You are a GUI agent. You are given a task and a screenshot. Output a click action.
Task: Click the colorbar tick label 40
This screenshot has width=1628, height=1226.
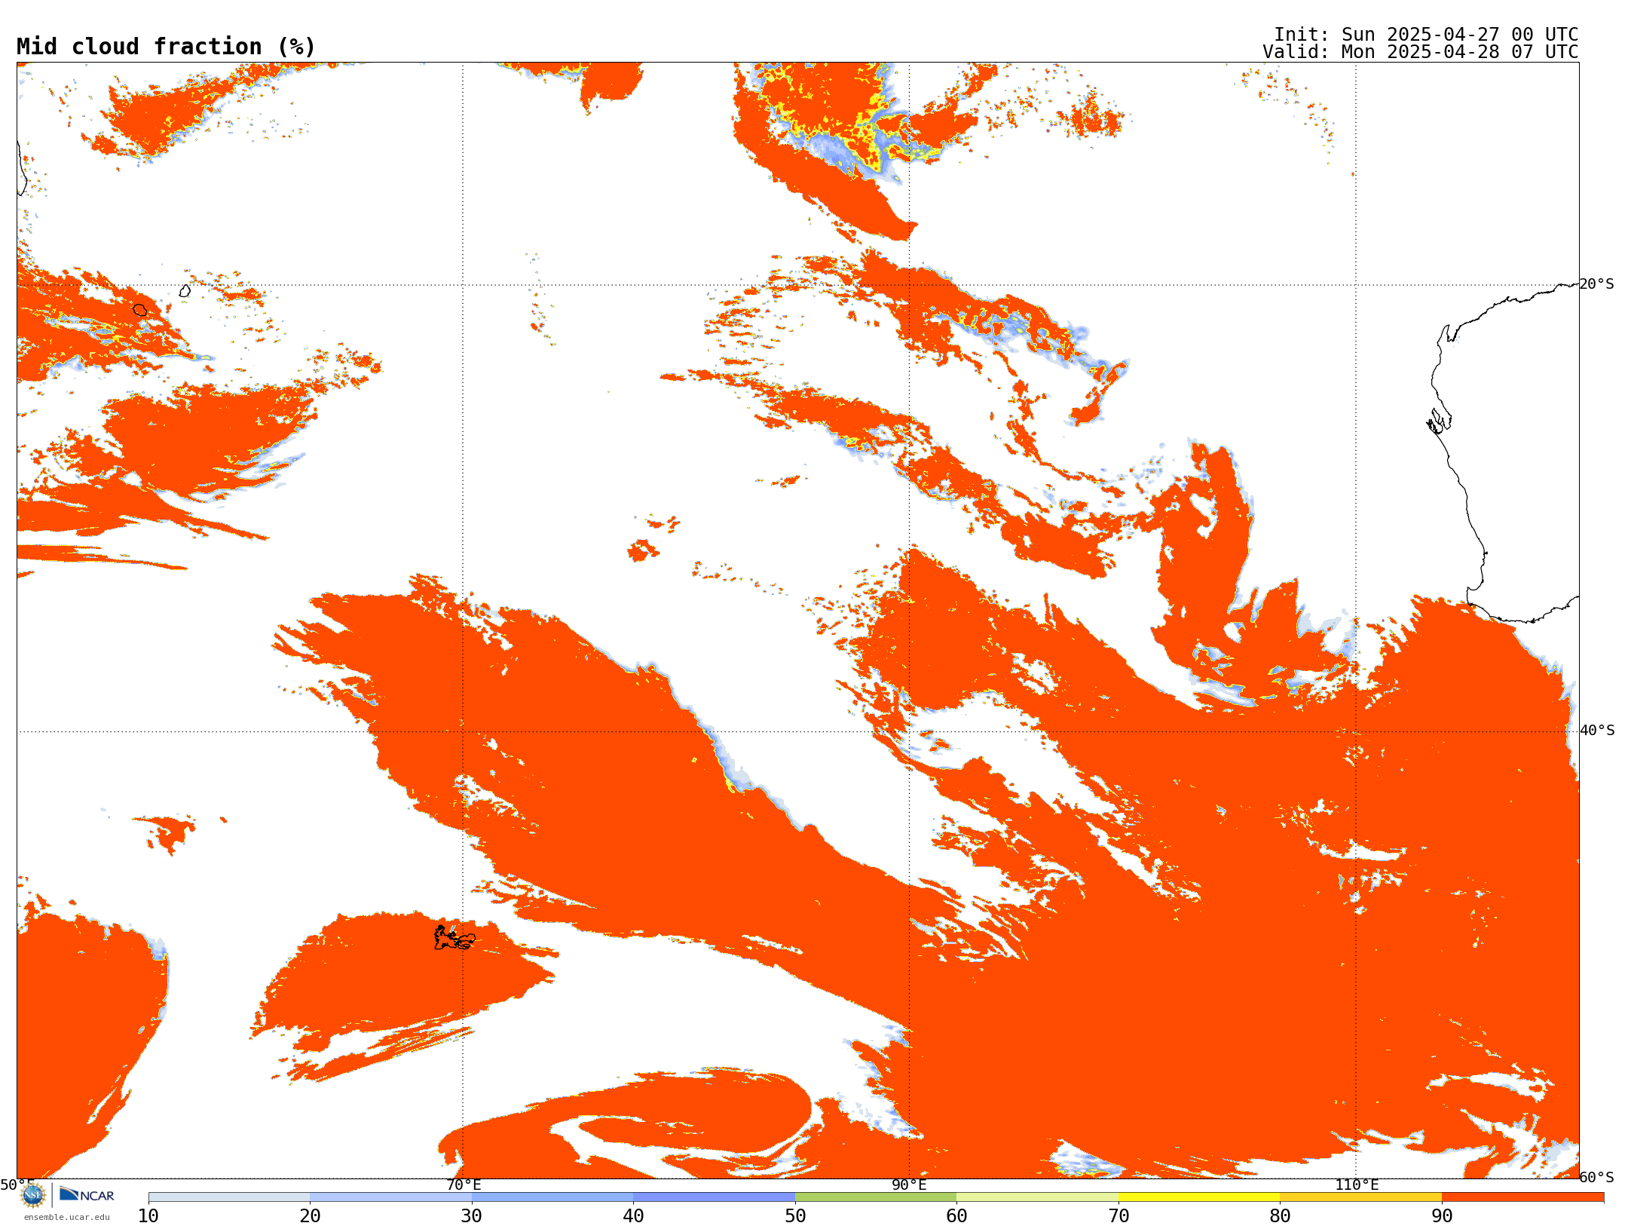[x=633, y=1216]
